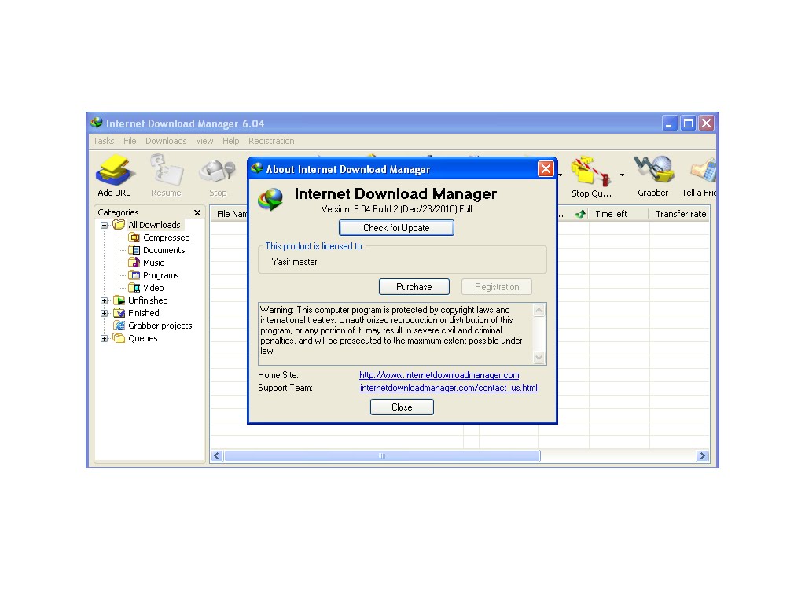
Task: Close the About dialog with red X
Action: pyautogui.click(x=546, y=169)
